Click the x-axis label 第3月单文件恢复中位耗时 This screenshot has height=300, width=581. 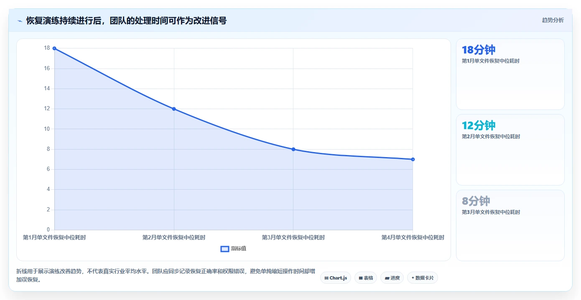tap(293, 237)
